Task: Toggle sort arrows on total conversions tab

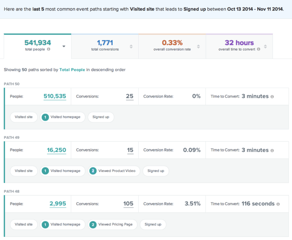Action: (131, 47)
